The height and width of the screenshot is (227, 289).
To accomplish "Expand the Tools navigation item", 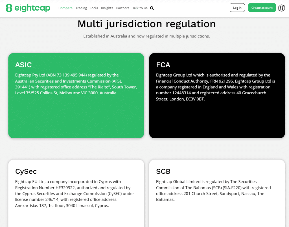I will pyautogui.click(x=94, y=8).
